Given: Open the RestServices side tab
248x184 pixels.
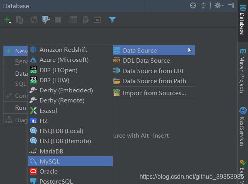Looking at the screenshot, I should (x=243, y=127).
